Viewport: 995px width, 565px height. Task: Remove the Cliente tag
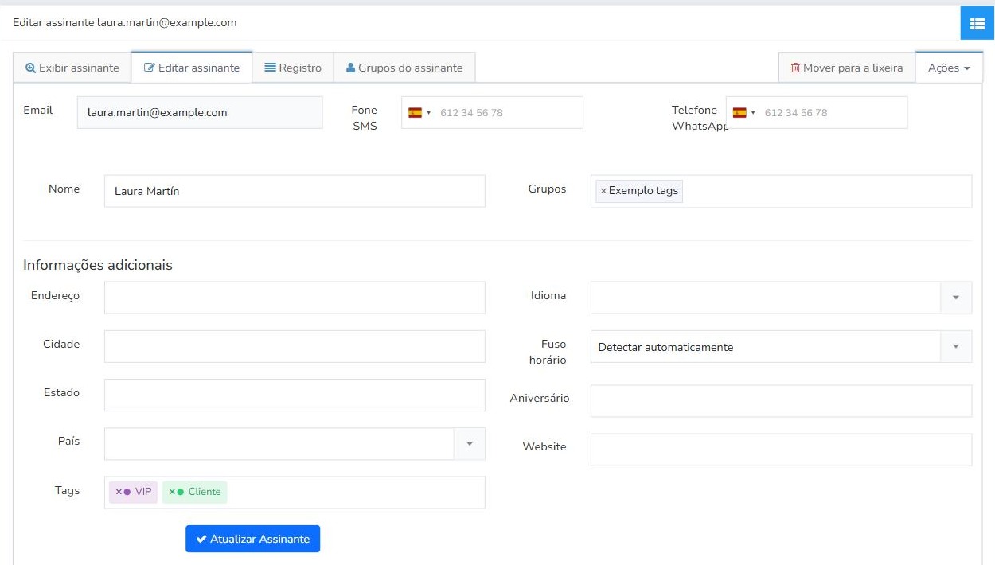coord(172,492)
